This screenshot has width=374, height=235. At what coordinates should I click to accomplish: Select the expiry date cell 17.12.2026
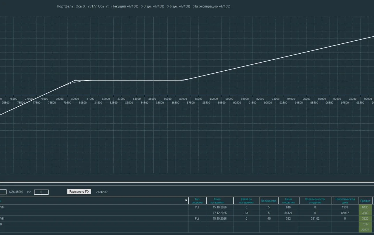220,213
